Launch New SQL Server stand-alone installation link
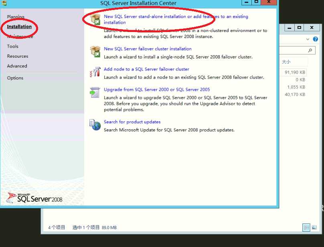 pyautogui.click(x=176, y=19)
